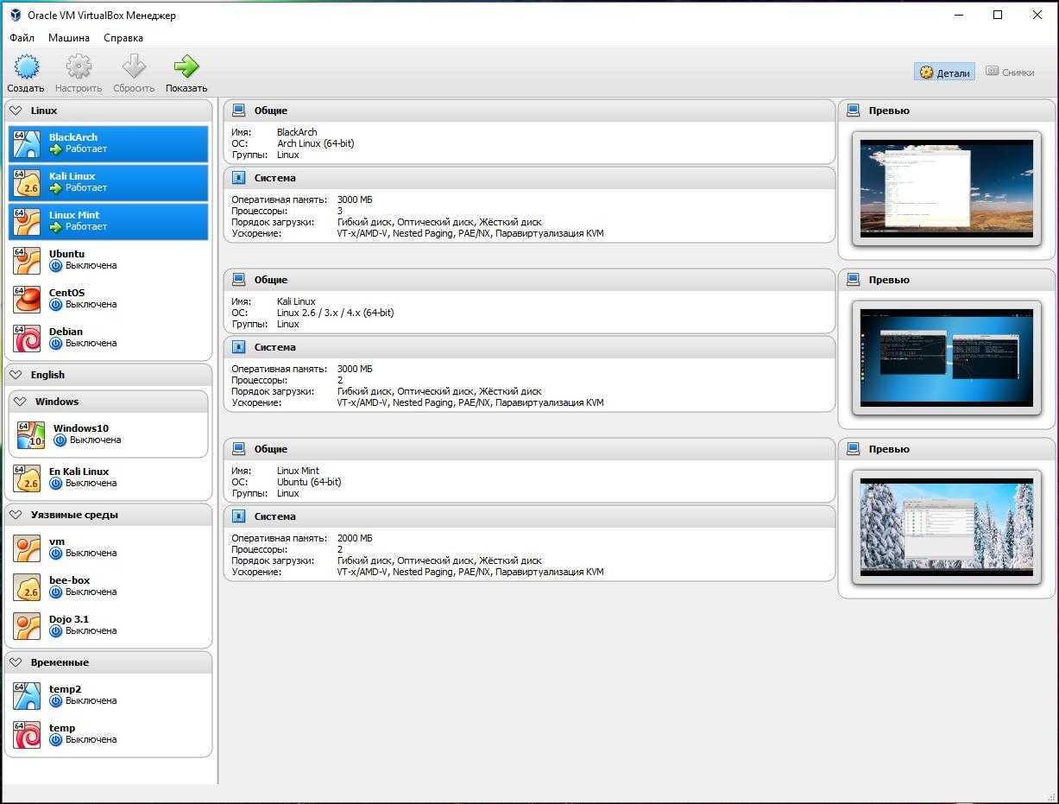Select the Windows10 machine icon
The image size is (1059, 804).
(30, 434)
